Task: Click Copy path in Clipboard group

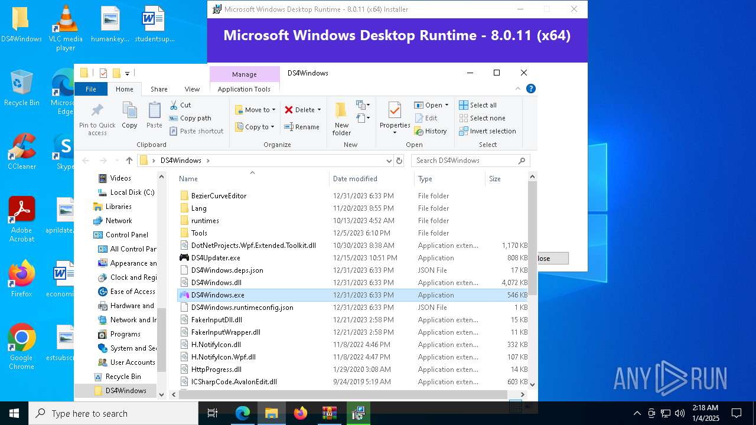Action: (x=190, y=118)
